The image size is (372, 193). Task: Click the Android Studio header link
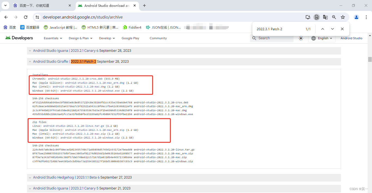(x=351, y=38)
